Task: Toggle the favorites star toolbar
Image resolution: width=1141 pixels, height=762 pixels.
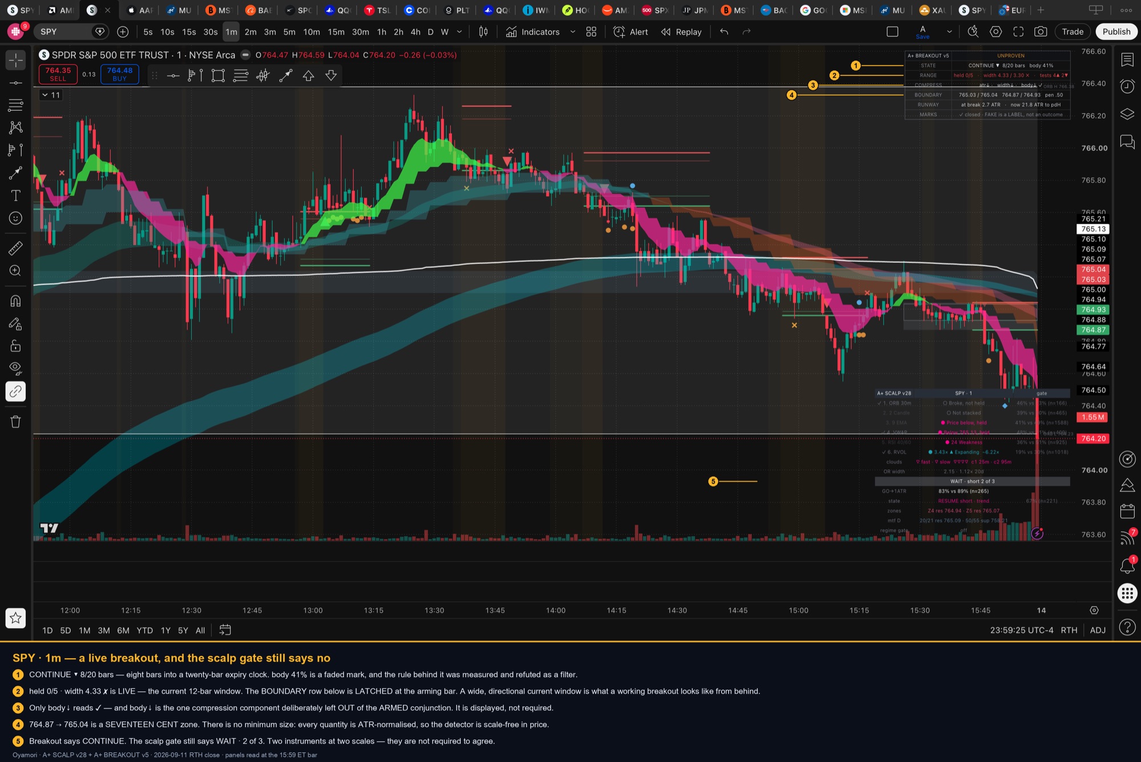Action: coord(16,618)
